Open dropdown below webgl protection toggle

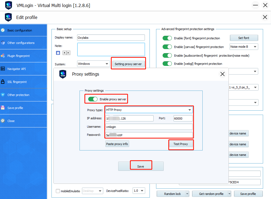243,71
